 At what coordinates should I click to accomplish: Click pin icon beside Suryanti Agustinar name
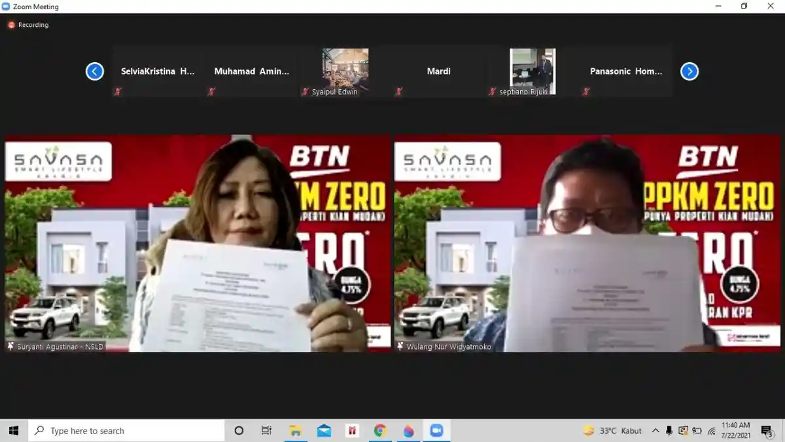(x=10, y=346)
